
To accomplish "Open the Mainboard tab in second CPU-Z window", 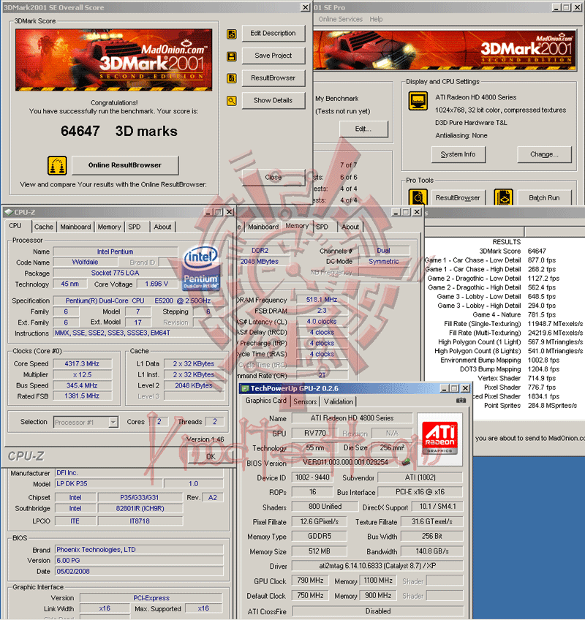I will click(x=263, y=227).
